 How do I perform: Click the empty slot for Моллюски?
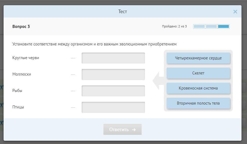[113, 74]
